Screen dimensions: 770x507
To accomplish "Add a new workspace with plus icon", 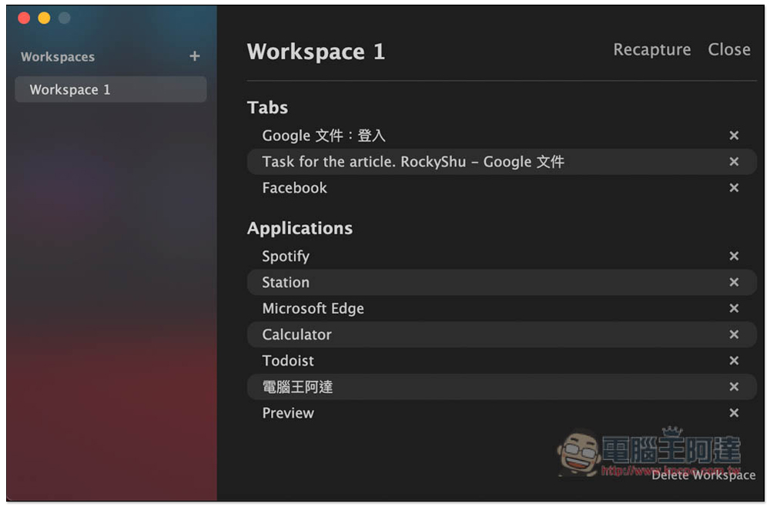I will 194,56.
